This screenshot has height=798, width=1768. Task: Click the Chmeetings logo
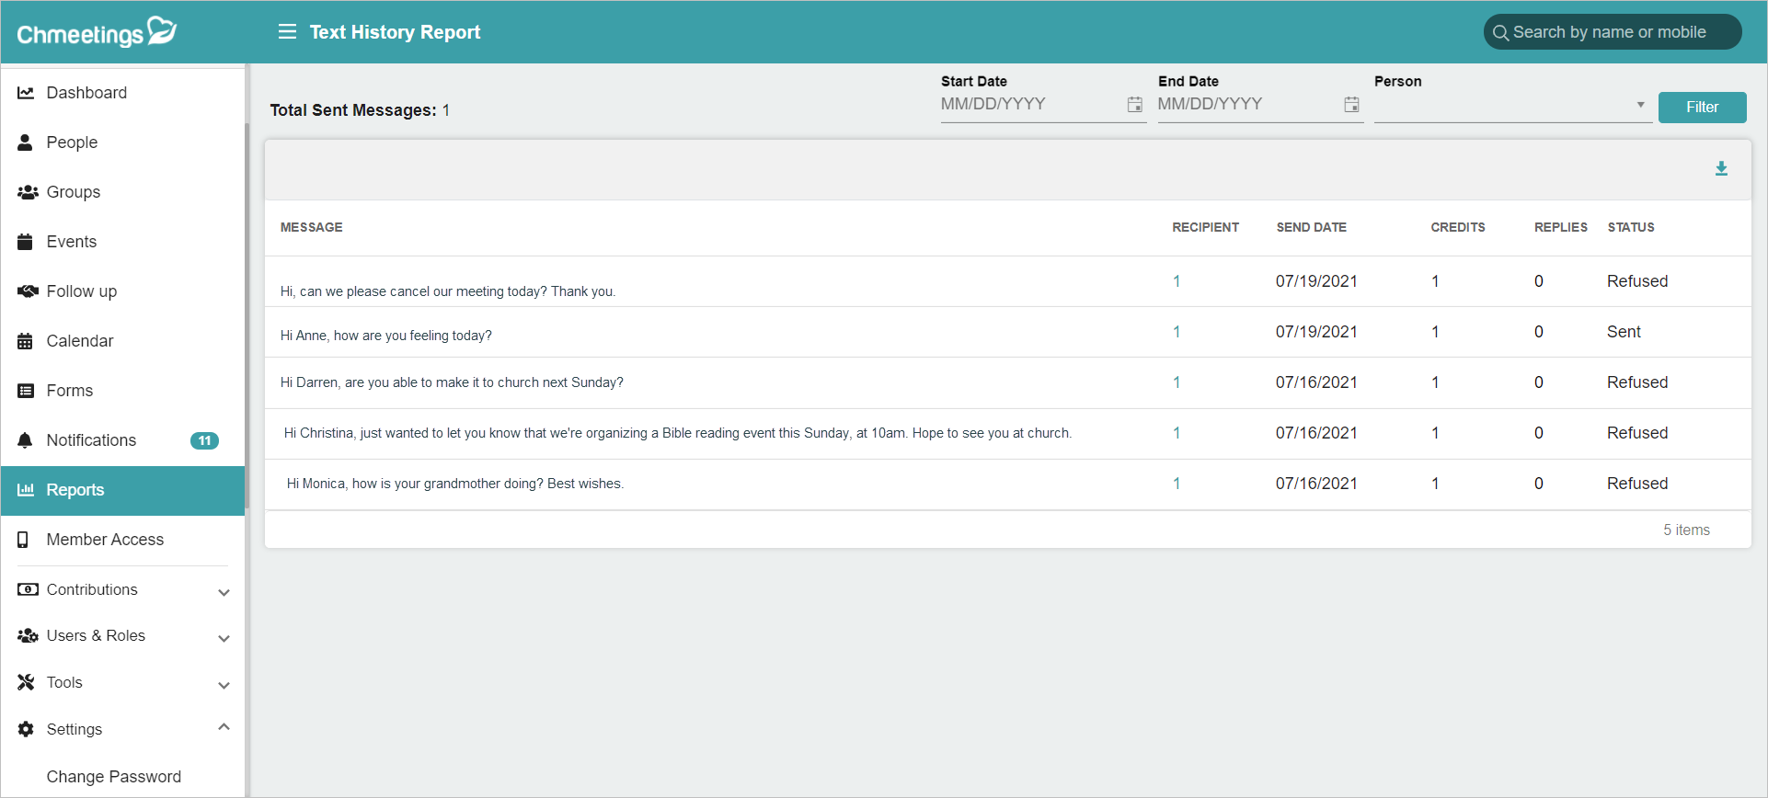(97, 32)
